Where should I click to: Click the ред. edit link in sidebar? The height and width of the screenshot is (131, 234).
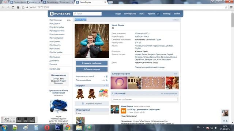tap(69, 20)
